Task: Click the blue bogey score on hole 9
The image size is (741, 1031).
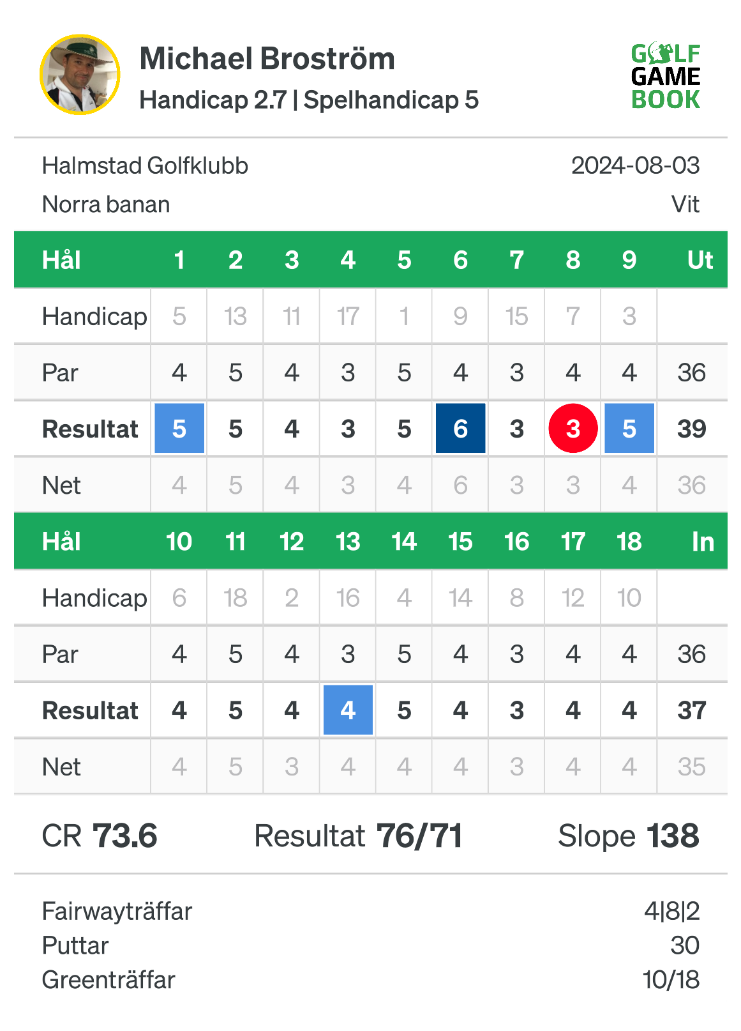Action: pyautogui.click(x=629, y=429)
